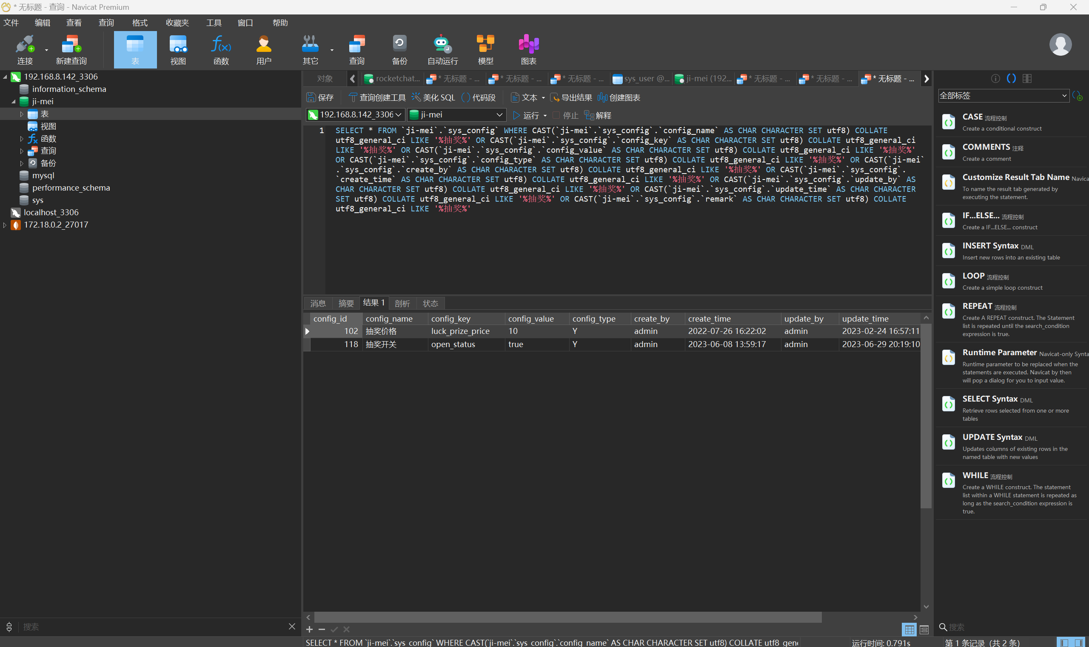Viewport: 1089px width, 647px height.
Task: Open the 收藏夹 menu
Action: click(x=177, y=23)
